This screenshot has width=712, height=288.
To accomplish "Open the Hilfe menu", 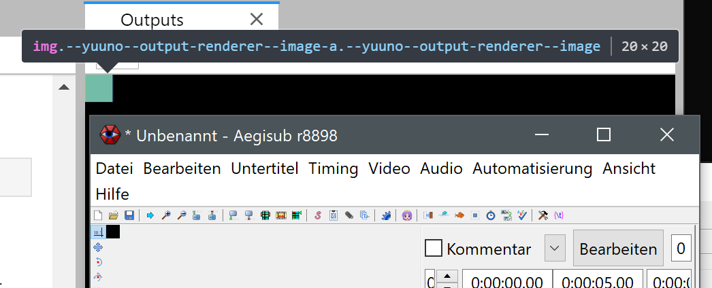I will point(112,194).
